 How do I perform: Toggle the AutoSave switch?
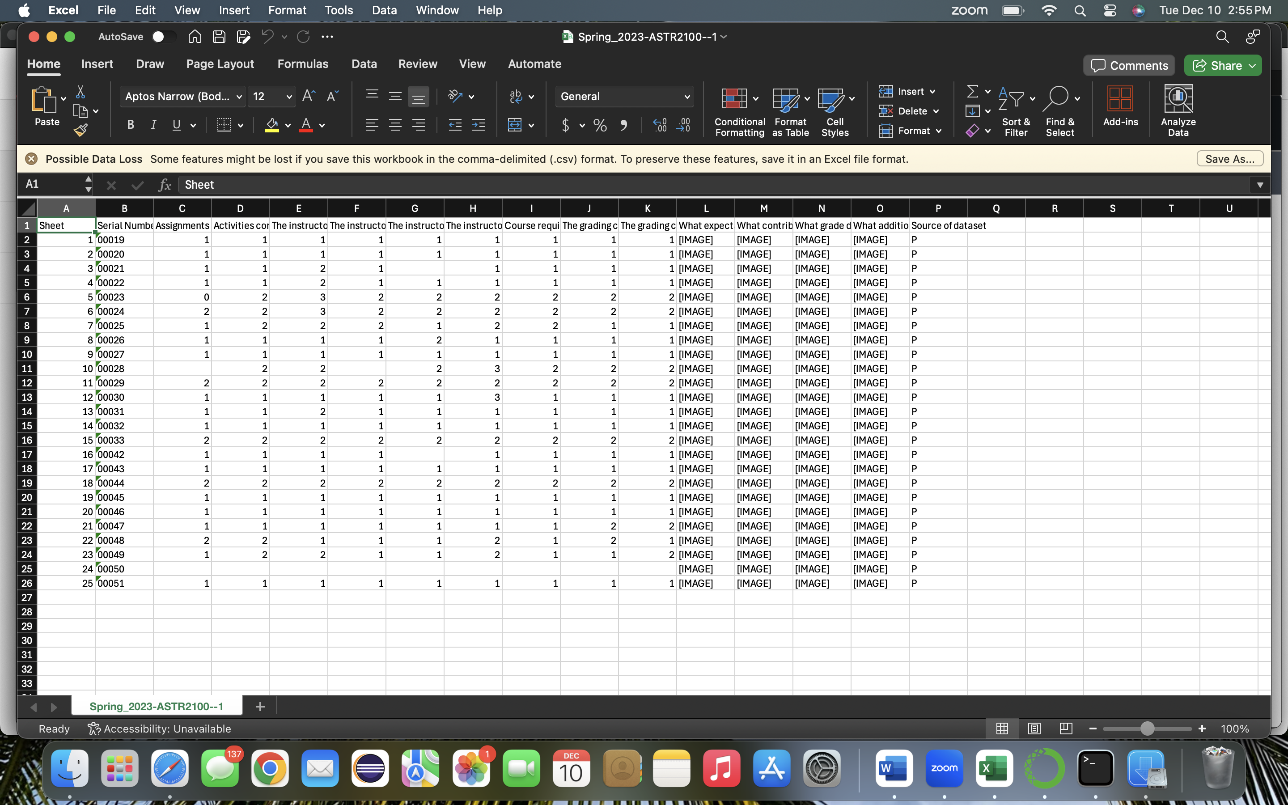click(162, 37)
